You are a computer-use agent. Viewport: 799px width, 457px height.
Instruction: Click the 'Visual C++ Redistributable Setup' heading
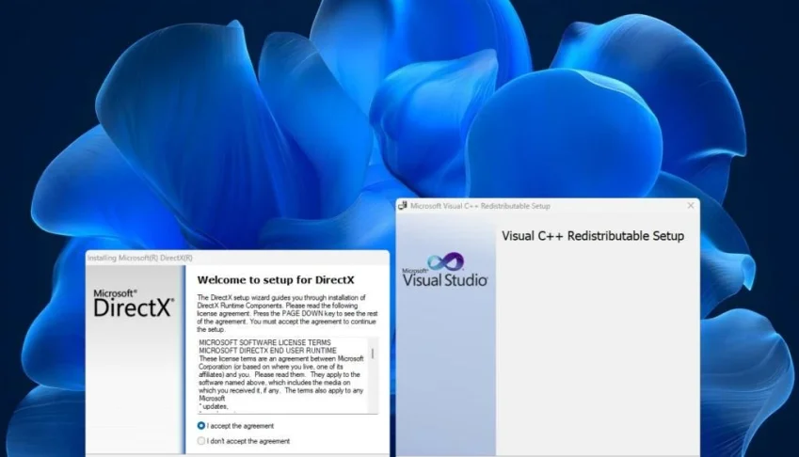[593, 236]
